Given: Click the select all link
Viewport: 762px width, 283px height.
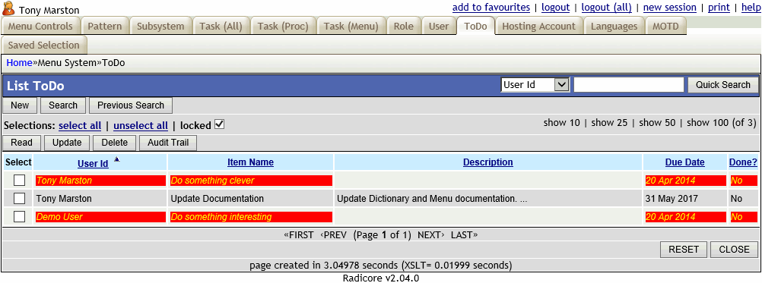Looking at the screenshot, I should [80, 125].
